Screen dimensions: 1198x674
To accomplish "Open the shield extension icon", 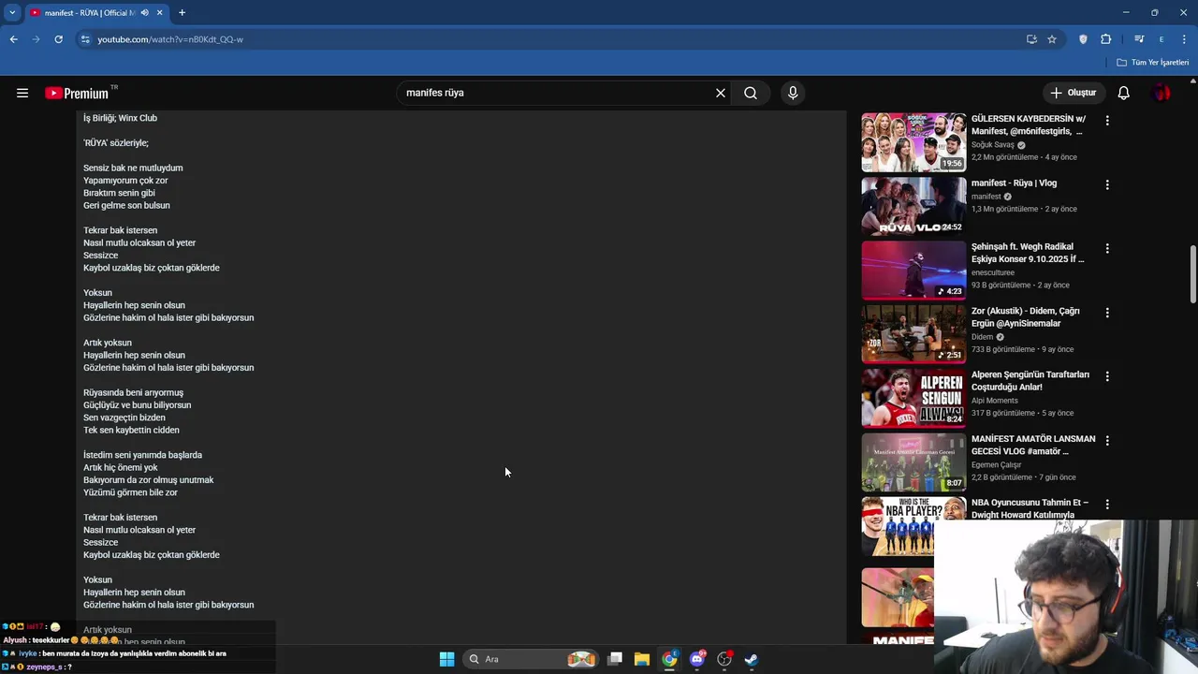I will (x=1084, y=39).
